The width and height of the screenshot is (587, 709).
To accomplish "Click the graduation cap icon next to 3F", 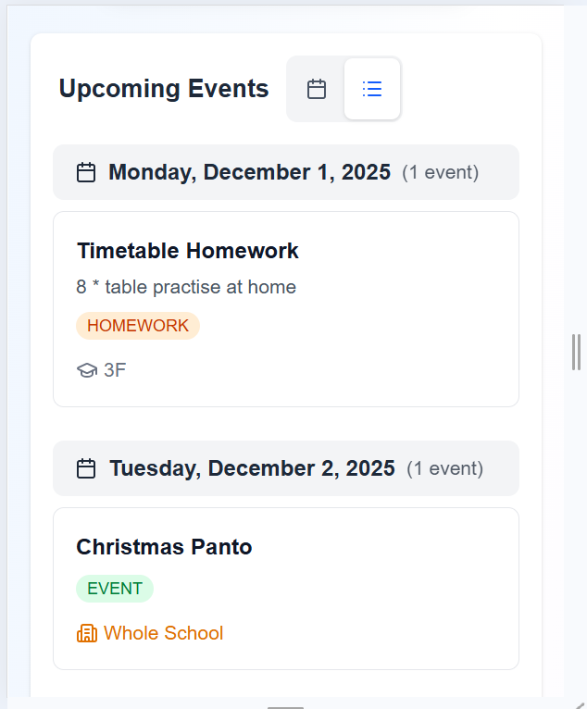I will tap(86, 371).
